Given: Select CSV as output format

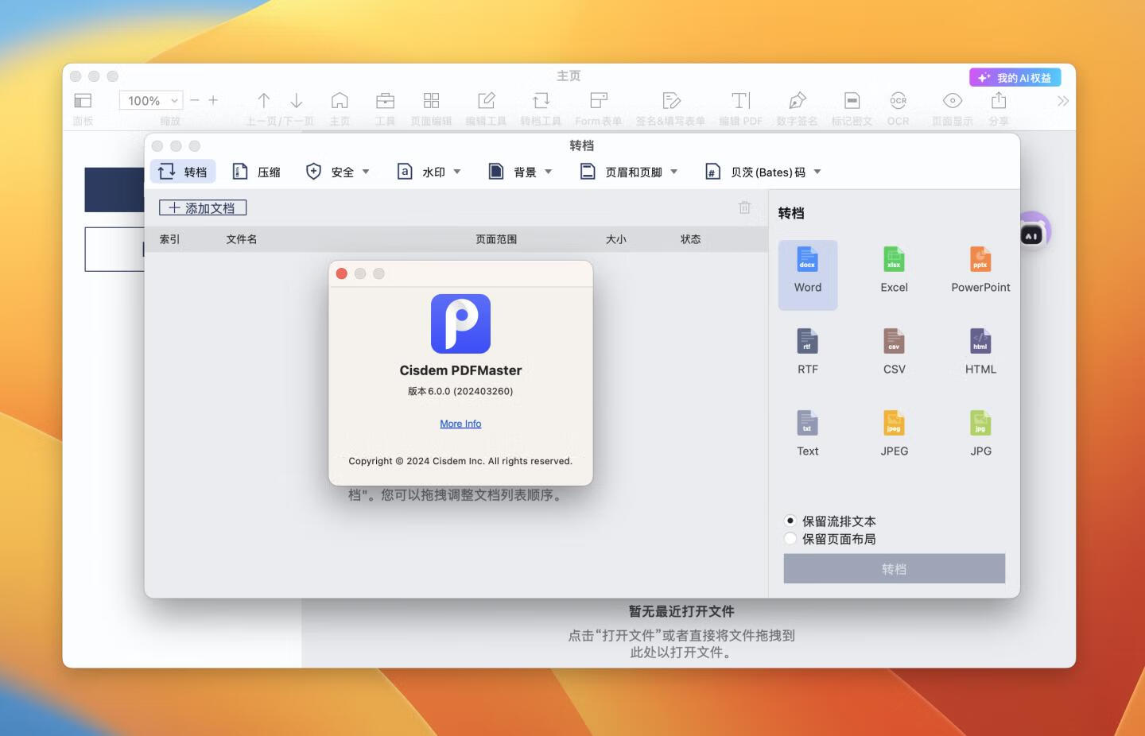Looking at the screenshot, I should (894, 352).
